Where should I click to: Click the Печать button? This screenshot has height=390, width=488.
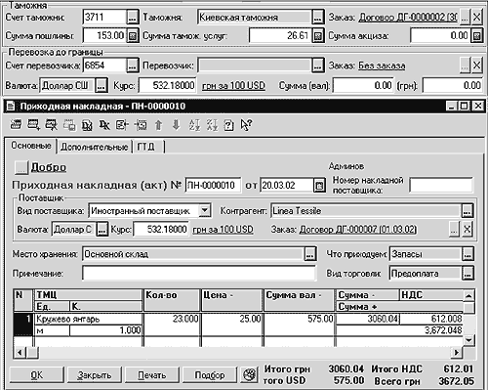tap(152, 374)
